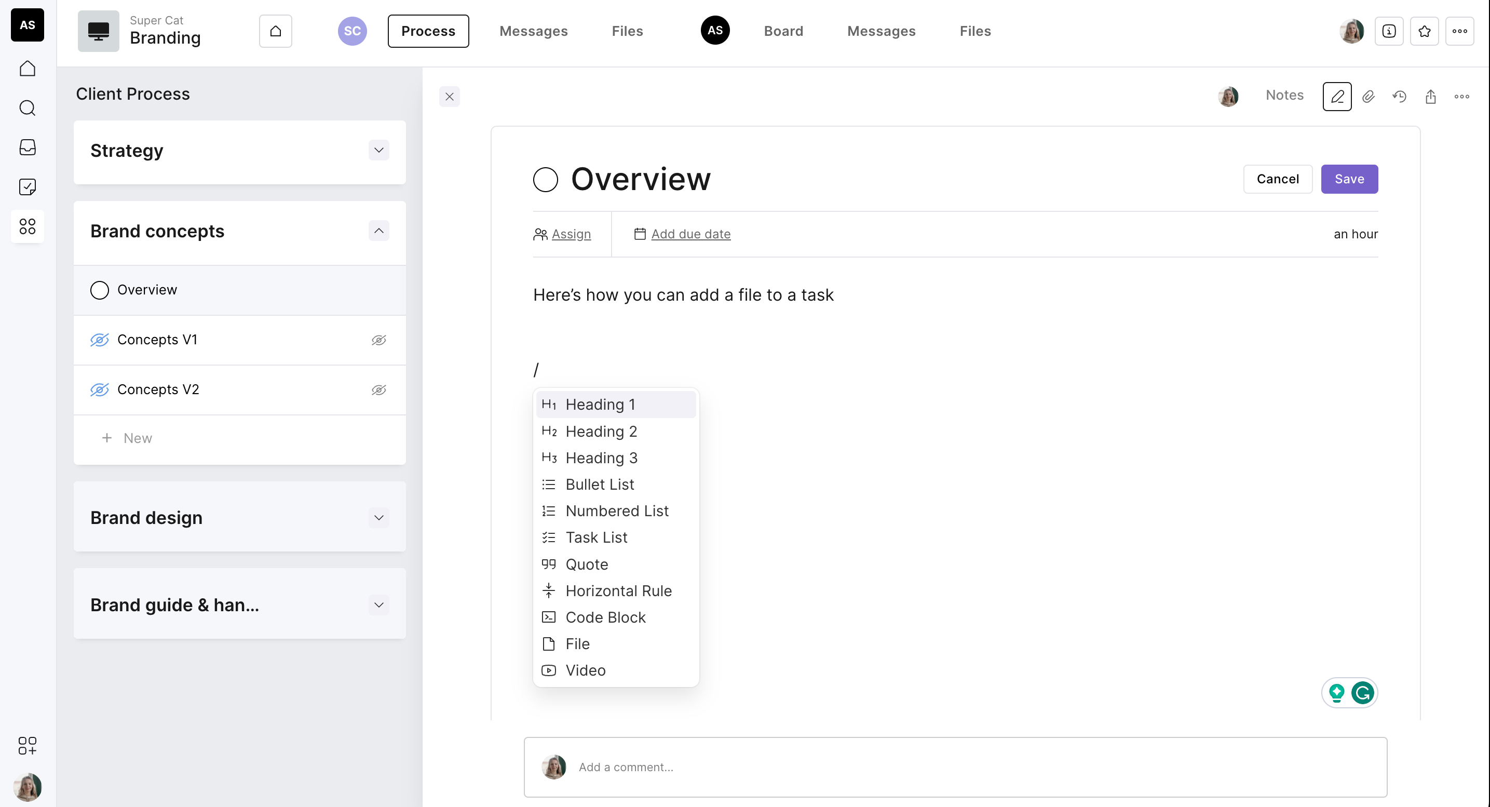Click the Add a comment field
1490x807 pixels.
tap(954, 767)
